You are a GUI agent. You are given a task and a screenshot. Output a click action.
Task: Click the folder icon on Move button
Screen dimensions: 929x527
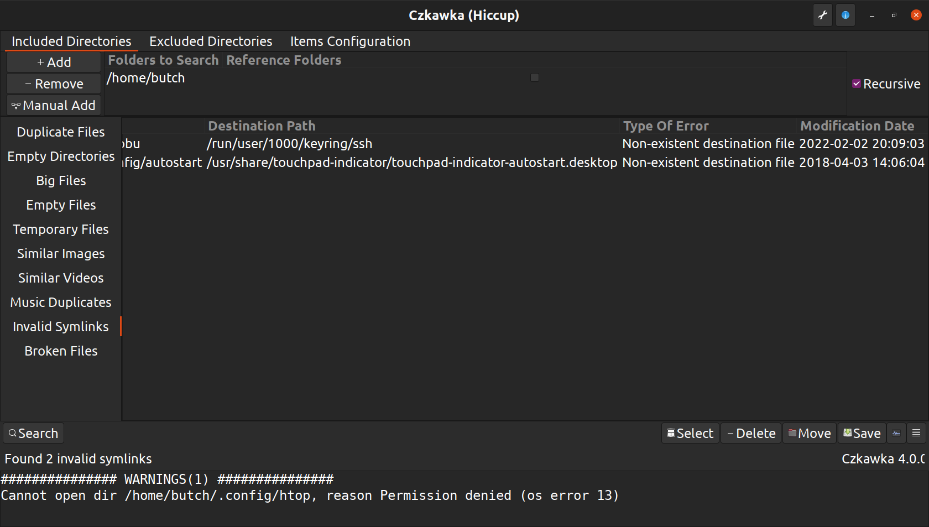(x=793, y=433)
